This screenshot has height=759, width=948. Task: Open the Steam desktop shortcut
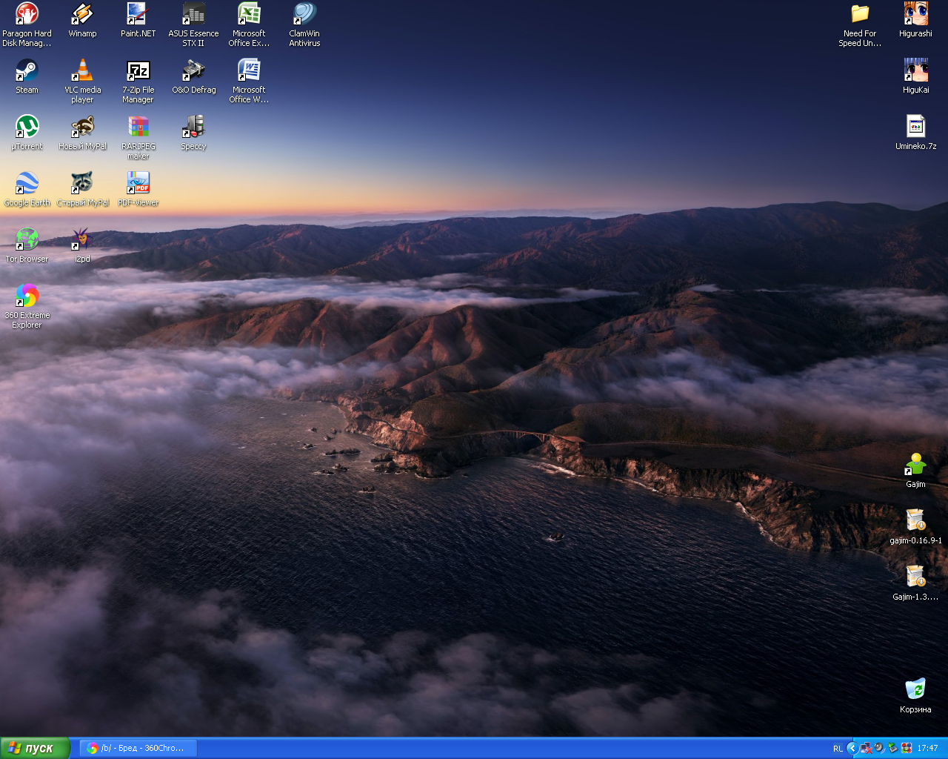[x=27, y=71]
